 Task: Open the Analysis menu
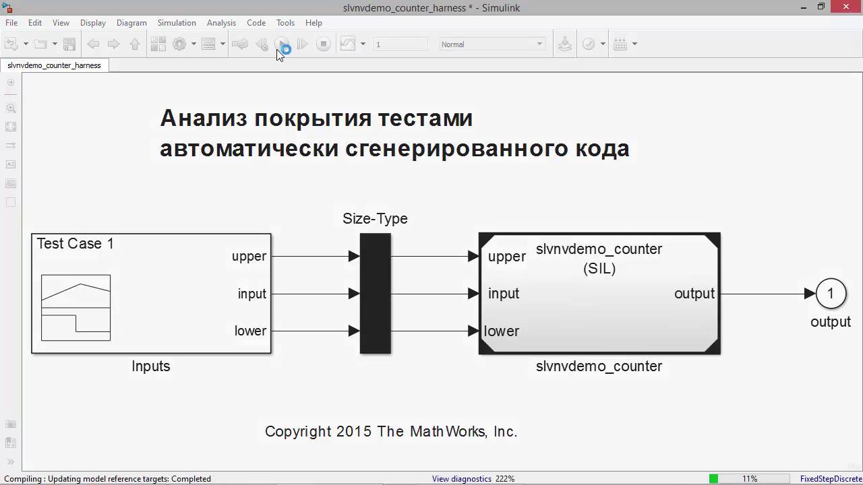pyautogui.click(x=221, y=23)
